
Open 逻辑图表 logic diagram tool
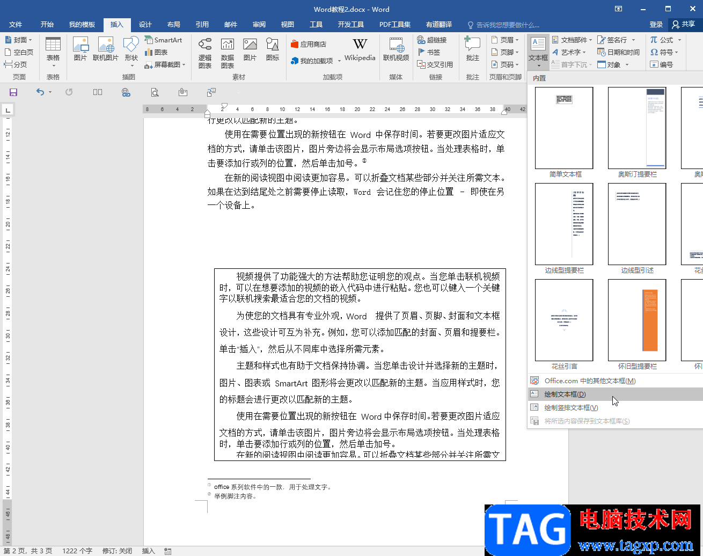tap(205, 53)
